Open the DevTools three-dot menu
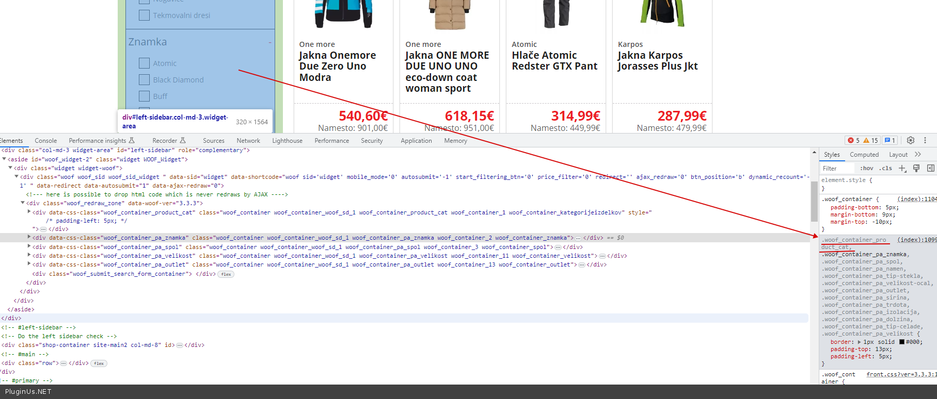Image resolution: width=937 pixels, height=399 pixels. [925, 140]
